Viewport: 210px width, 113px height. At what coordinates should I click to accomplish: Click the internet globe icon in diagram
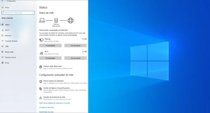tap(71, 20)
